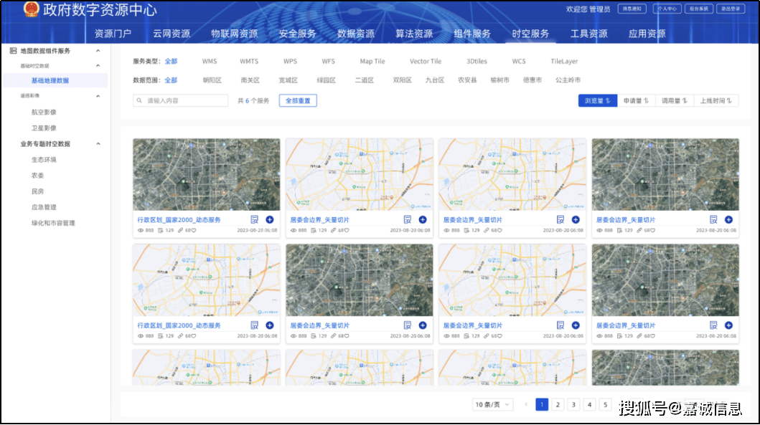This screenshot has height=425, width=760.
Task: Go to page 2
Action: [x=558, y=405]
